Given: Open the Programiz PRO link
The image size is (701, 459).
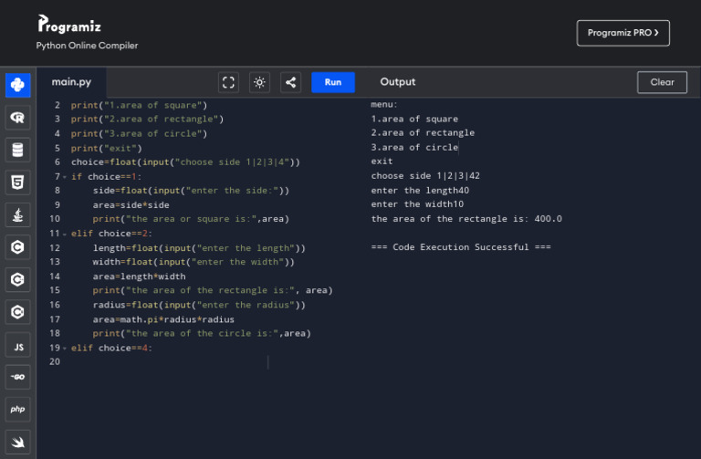Looking at the screenshot, I should [x=623, y=33].
